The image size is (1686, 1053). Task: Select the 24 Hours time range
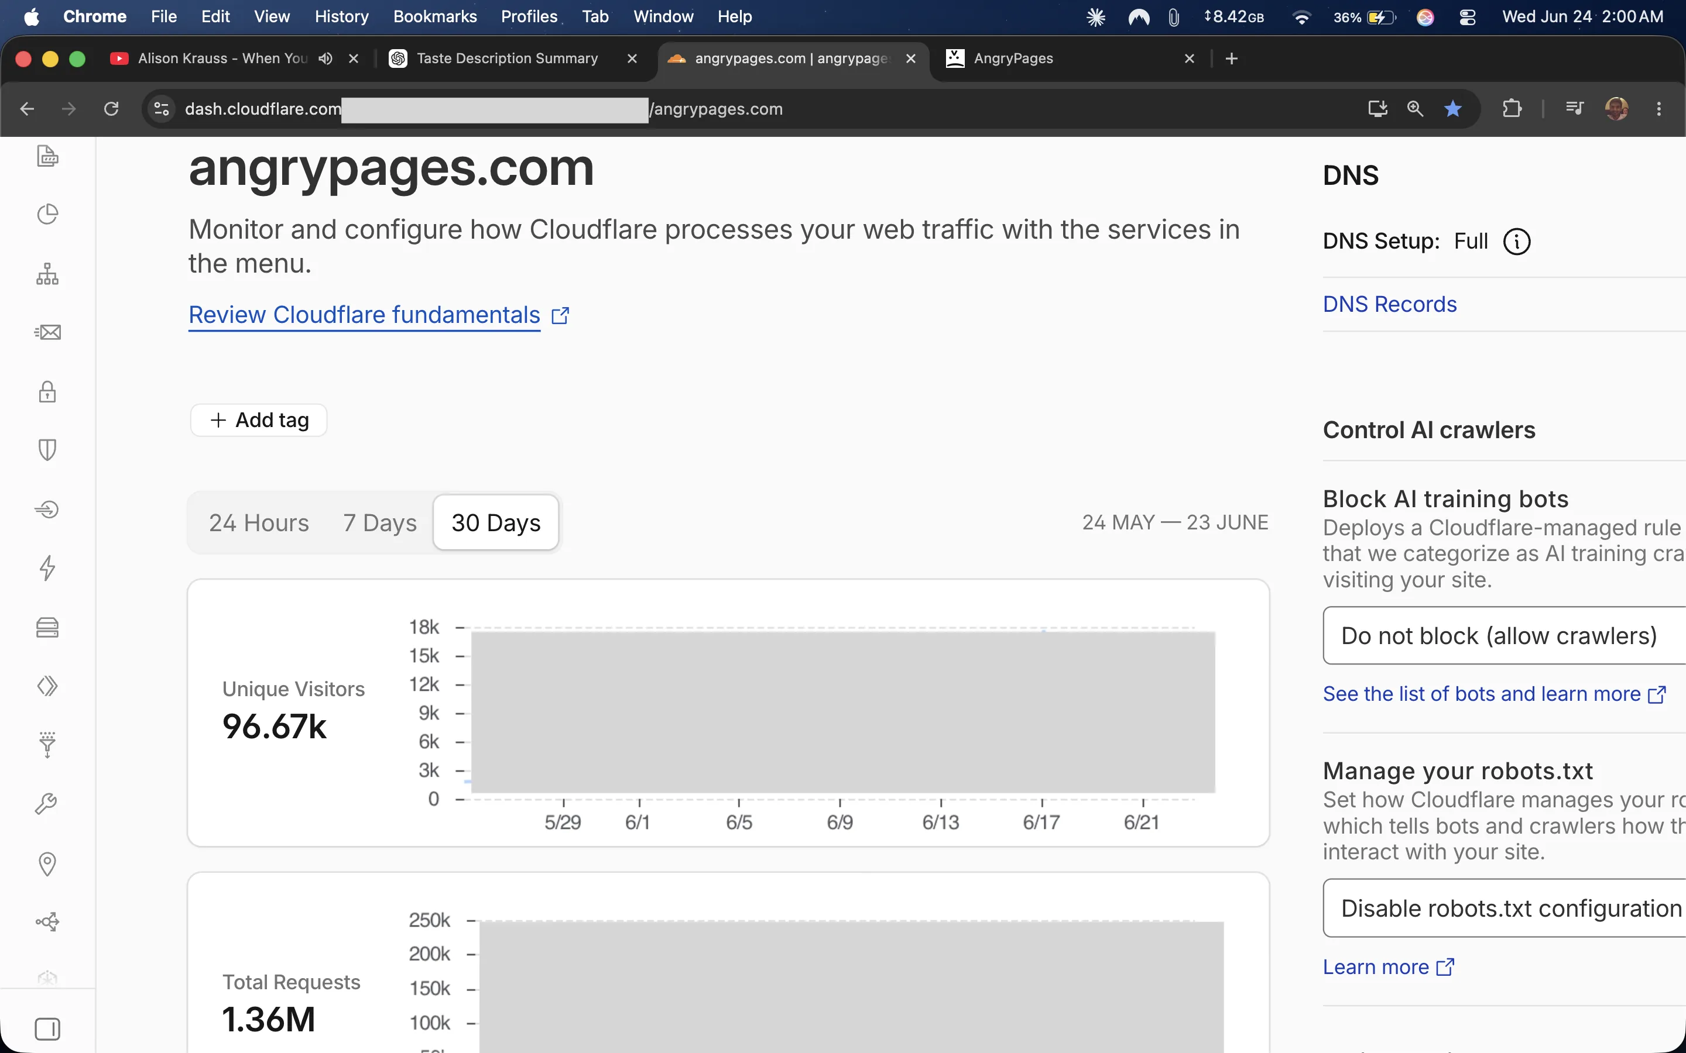(259, 522)
